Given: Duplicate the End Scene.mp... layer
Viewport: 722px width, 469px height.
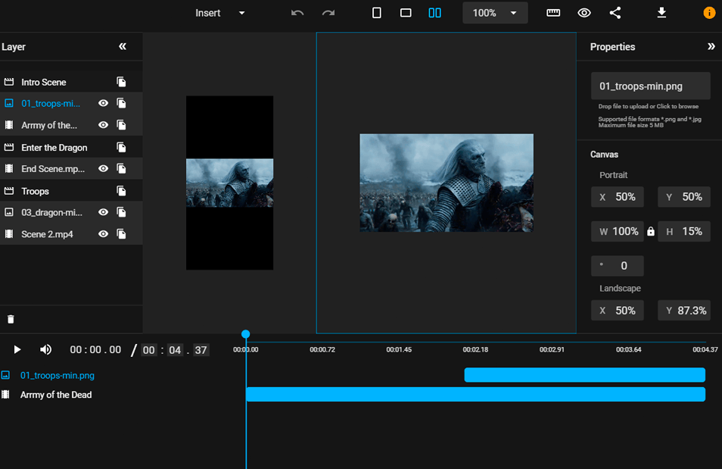Looking at the screenshot, I should point(121,169).
